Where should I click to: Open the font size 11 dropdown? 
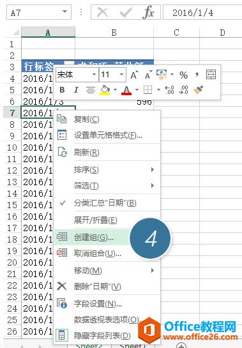point(121,74)
